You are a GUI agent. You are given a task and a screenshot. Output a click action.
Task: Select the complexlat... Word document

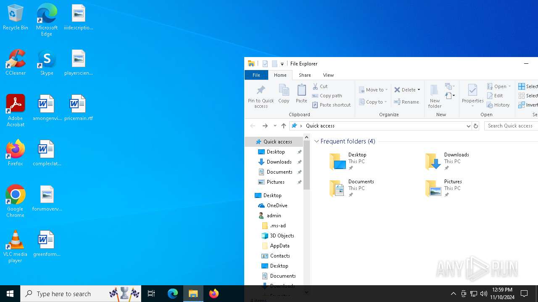pos(47,154)
